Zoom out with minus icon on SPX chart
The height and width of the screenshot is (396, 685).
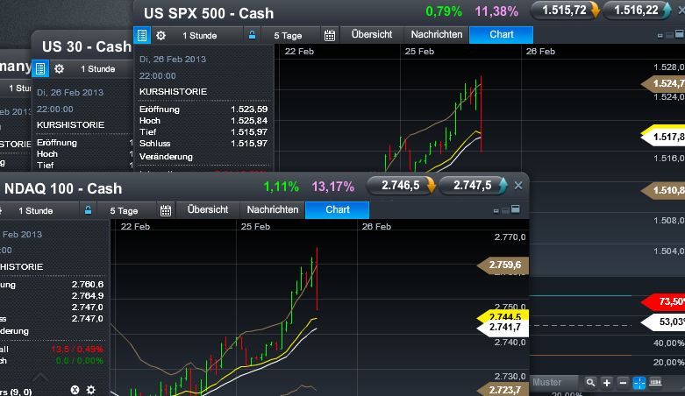[623, 383]
